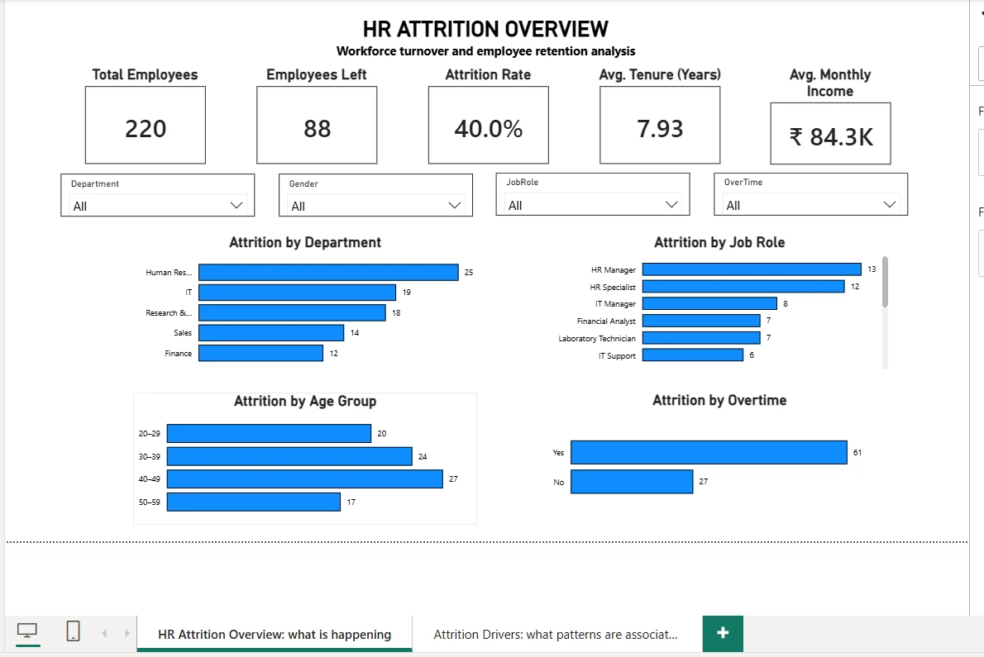Click the Attrition by Overtime title

(719, 400)
